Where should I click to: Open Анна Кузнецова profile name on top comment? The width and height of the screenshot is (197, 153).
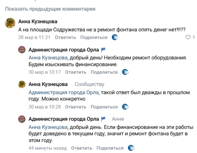[38, 22]
